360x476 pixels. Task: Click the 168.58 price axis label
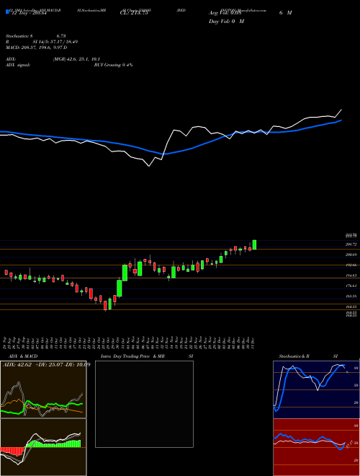[x=351, y=296]
